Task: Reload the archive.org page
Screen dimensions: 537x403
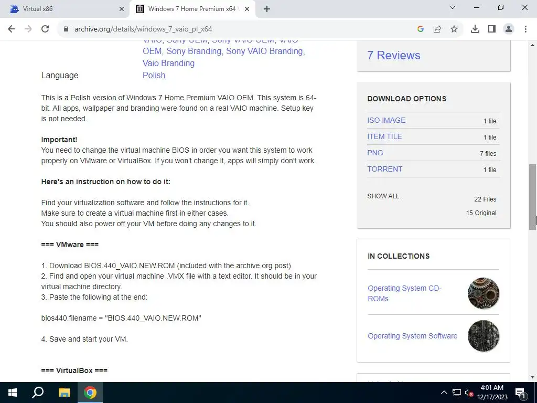Action: click(45, 29)
